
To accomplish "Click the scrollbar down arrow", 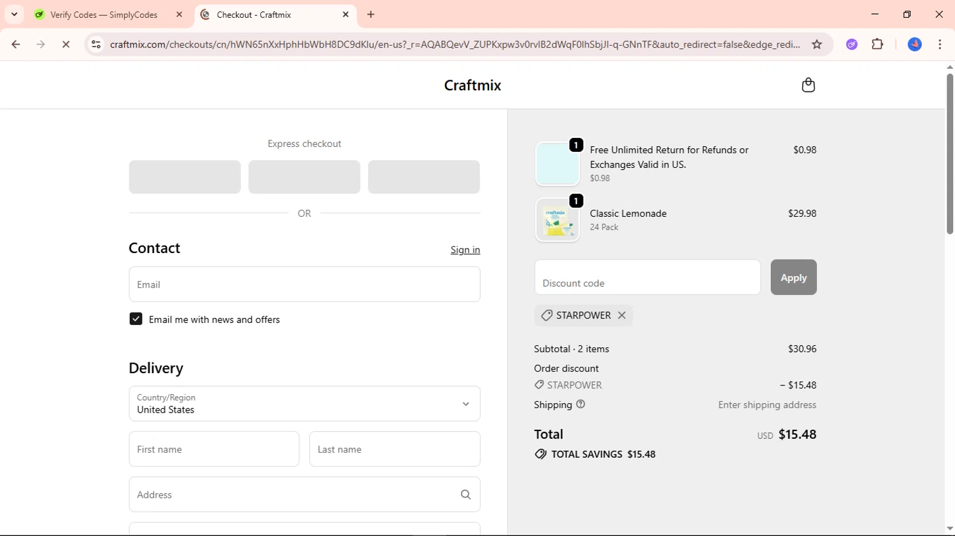I will 949,528.
